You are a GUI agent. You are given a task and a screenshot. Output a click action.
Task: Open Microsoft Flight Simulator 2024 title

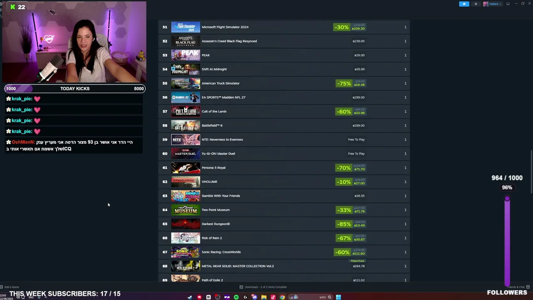[225, 27]
